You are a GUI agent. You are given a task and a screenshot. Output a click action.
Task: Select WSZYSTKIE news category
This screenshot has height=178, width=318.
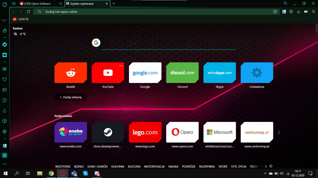click(x=63, y=167)
